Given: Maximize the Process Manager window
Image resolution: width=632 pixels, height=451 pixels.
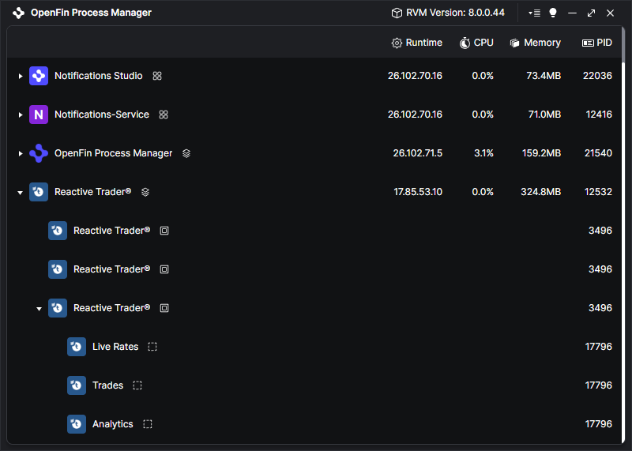Looking at the screenshot, I should coord(591,13).
